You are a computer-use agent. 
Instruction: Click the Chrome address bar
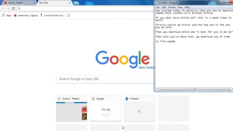[86, 9]
